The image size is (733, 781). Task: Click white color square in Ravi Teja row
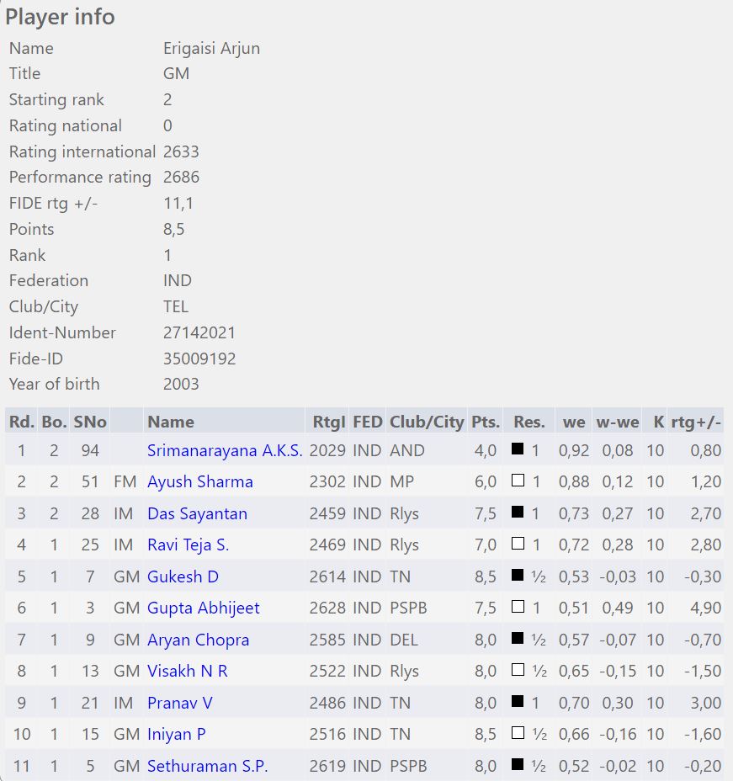pos(518,545)
